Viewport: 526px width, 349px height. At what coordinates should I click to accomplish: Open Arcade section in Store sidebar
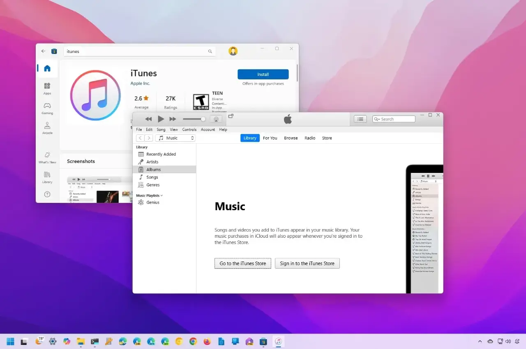47,128
